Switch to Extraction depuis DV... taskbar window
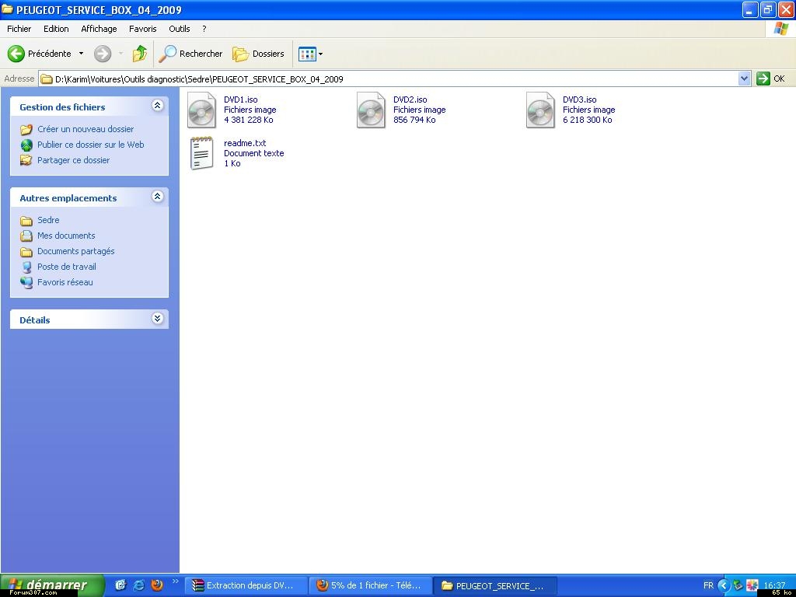 point(246,585)
